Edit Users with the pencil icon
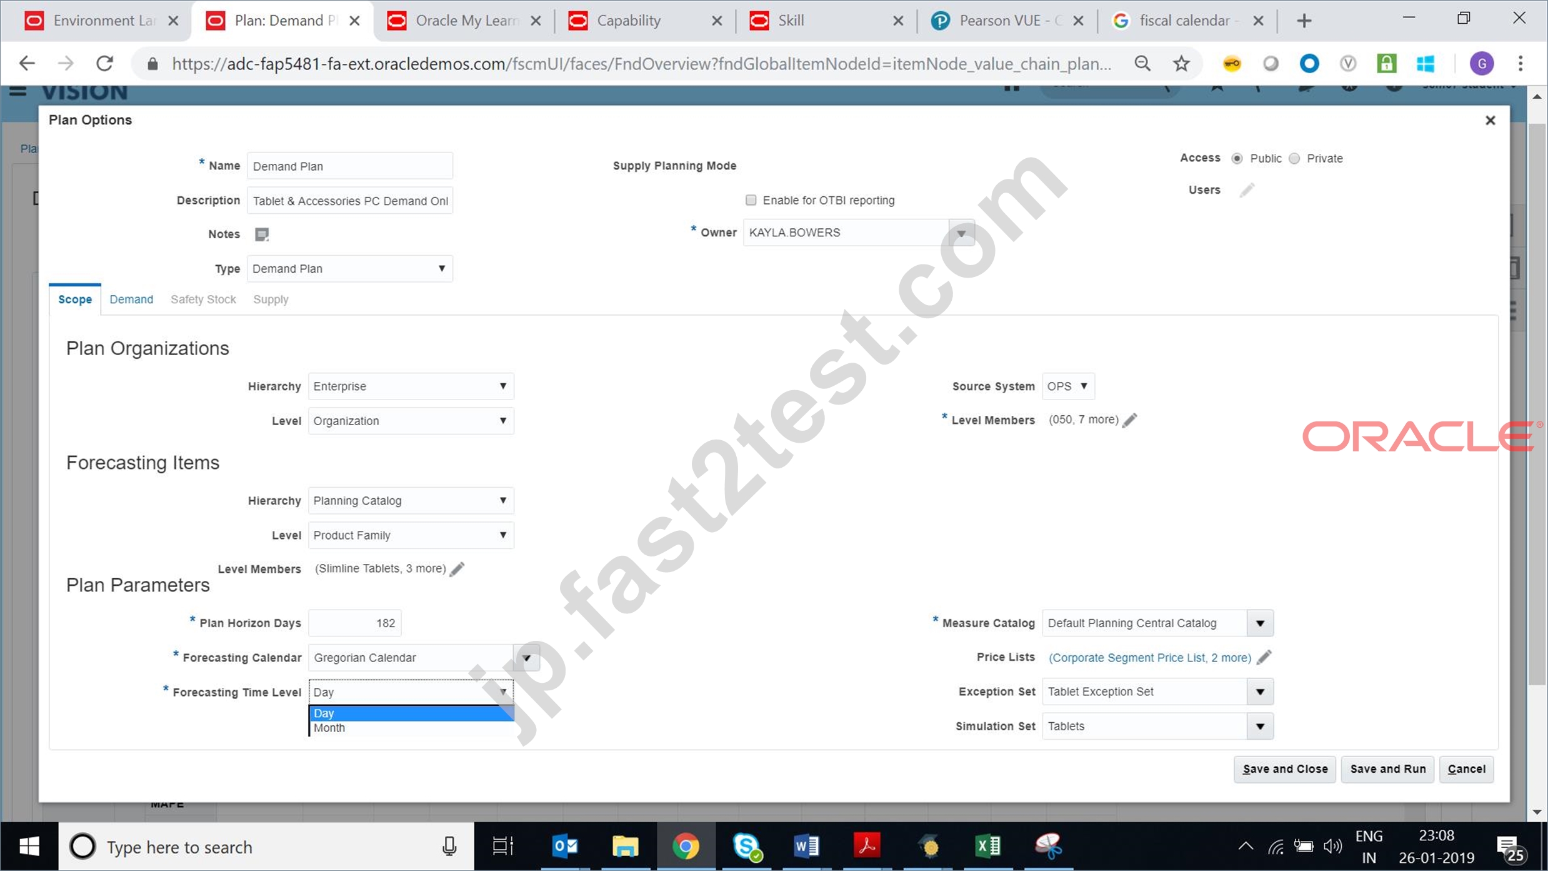 1247,190
